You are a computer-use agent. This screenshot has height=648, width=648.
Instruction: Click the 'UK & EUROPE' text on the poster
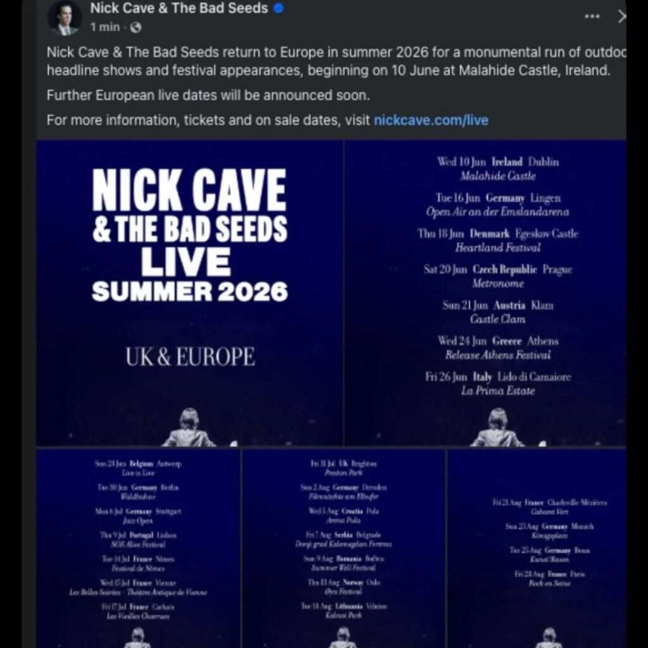[190, 357]
